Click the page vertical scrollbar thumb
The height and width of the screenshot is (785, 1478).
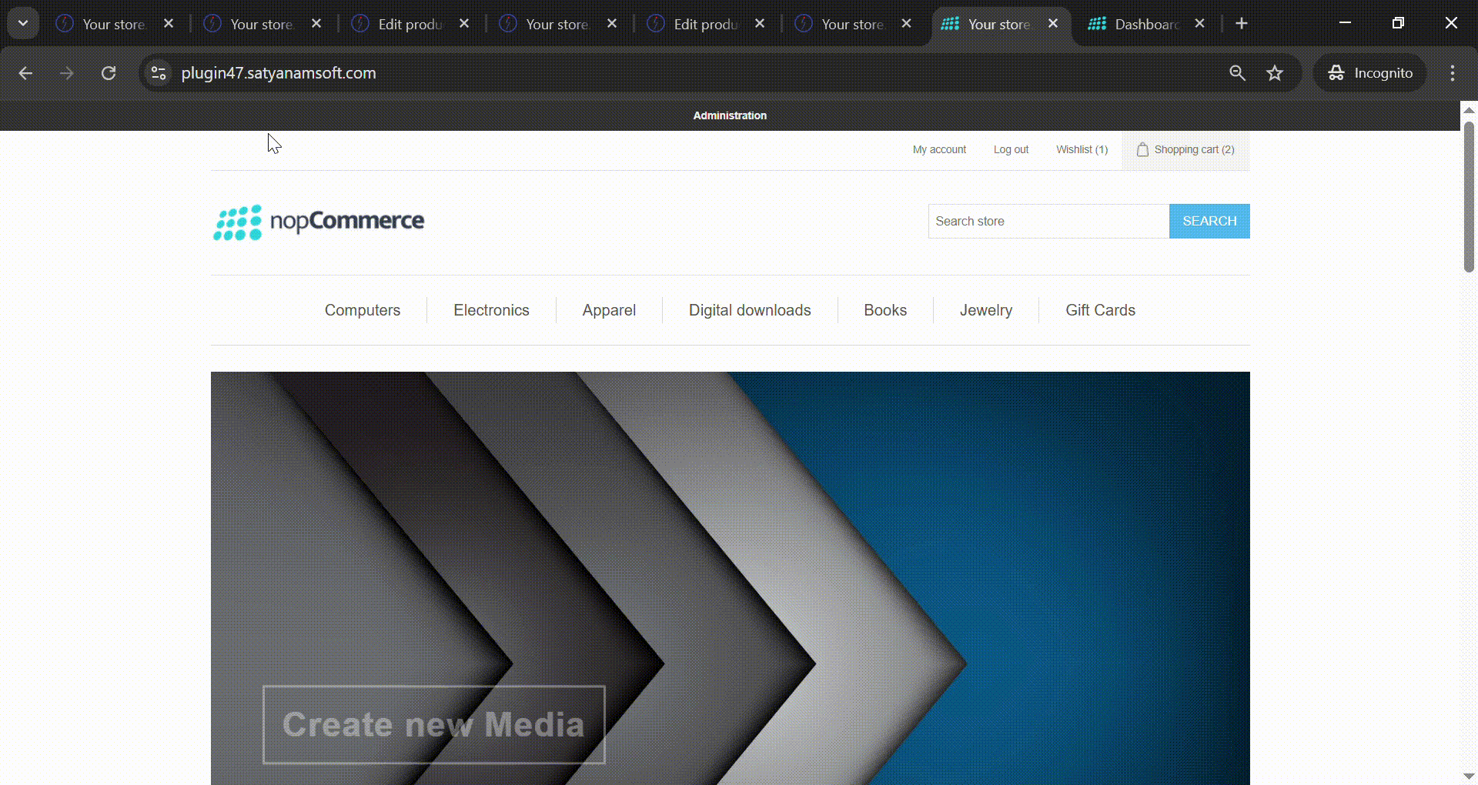[1469, 196]
